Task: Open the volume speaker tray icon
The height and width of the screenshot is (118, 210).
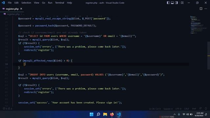Action: tap(187, 114)
